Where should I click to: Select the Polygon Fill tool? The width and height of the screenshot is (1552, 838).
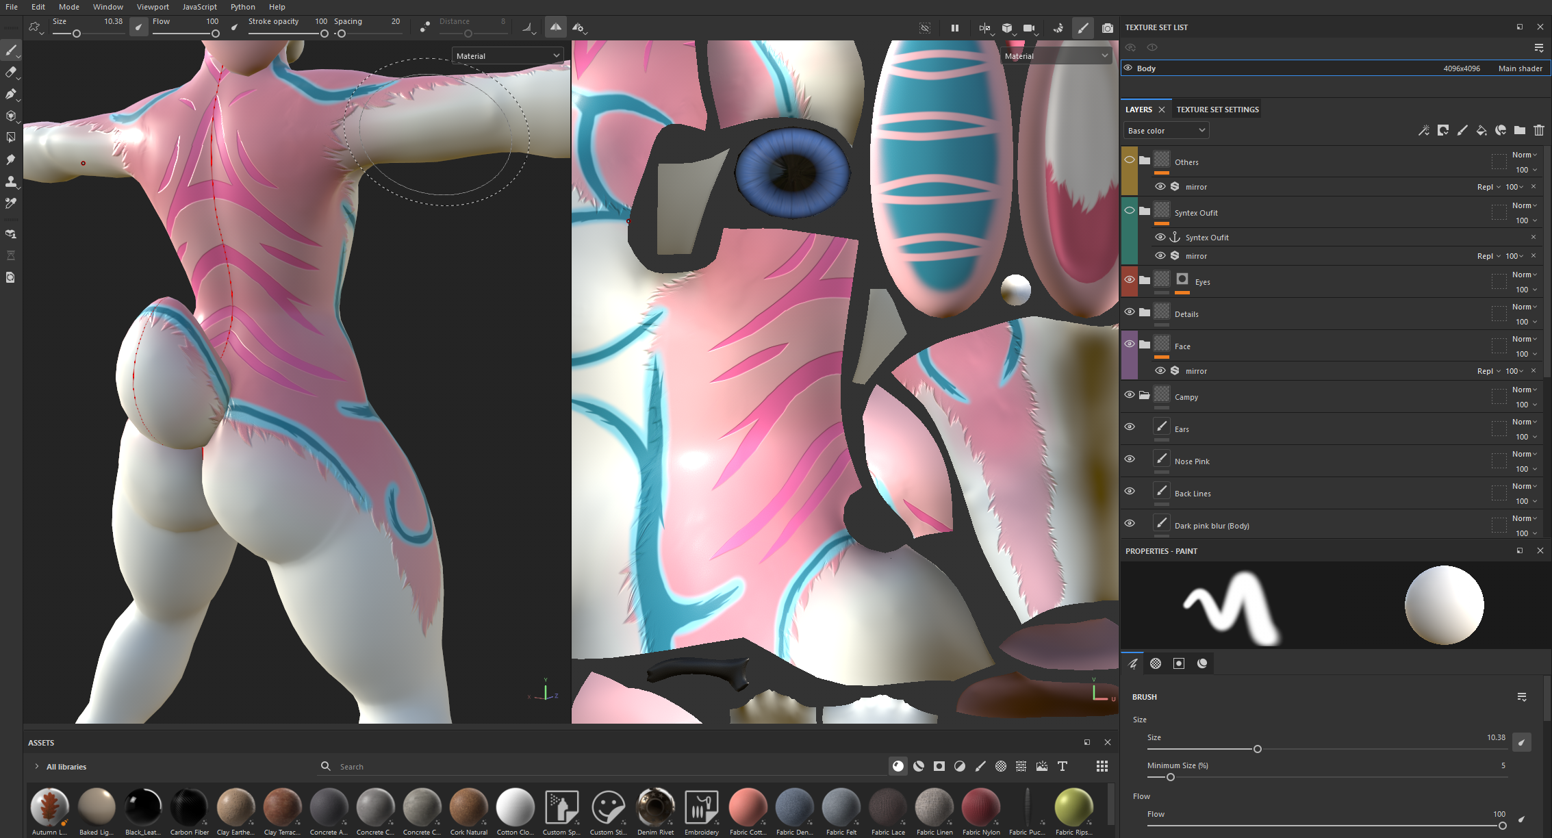click(11, 138)
